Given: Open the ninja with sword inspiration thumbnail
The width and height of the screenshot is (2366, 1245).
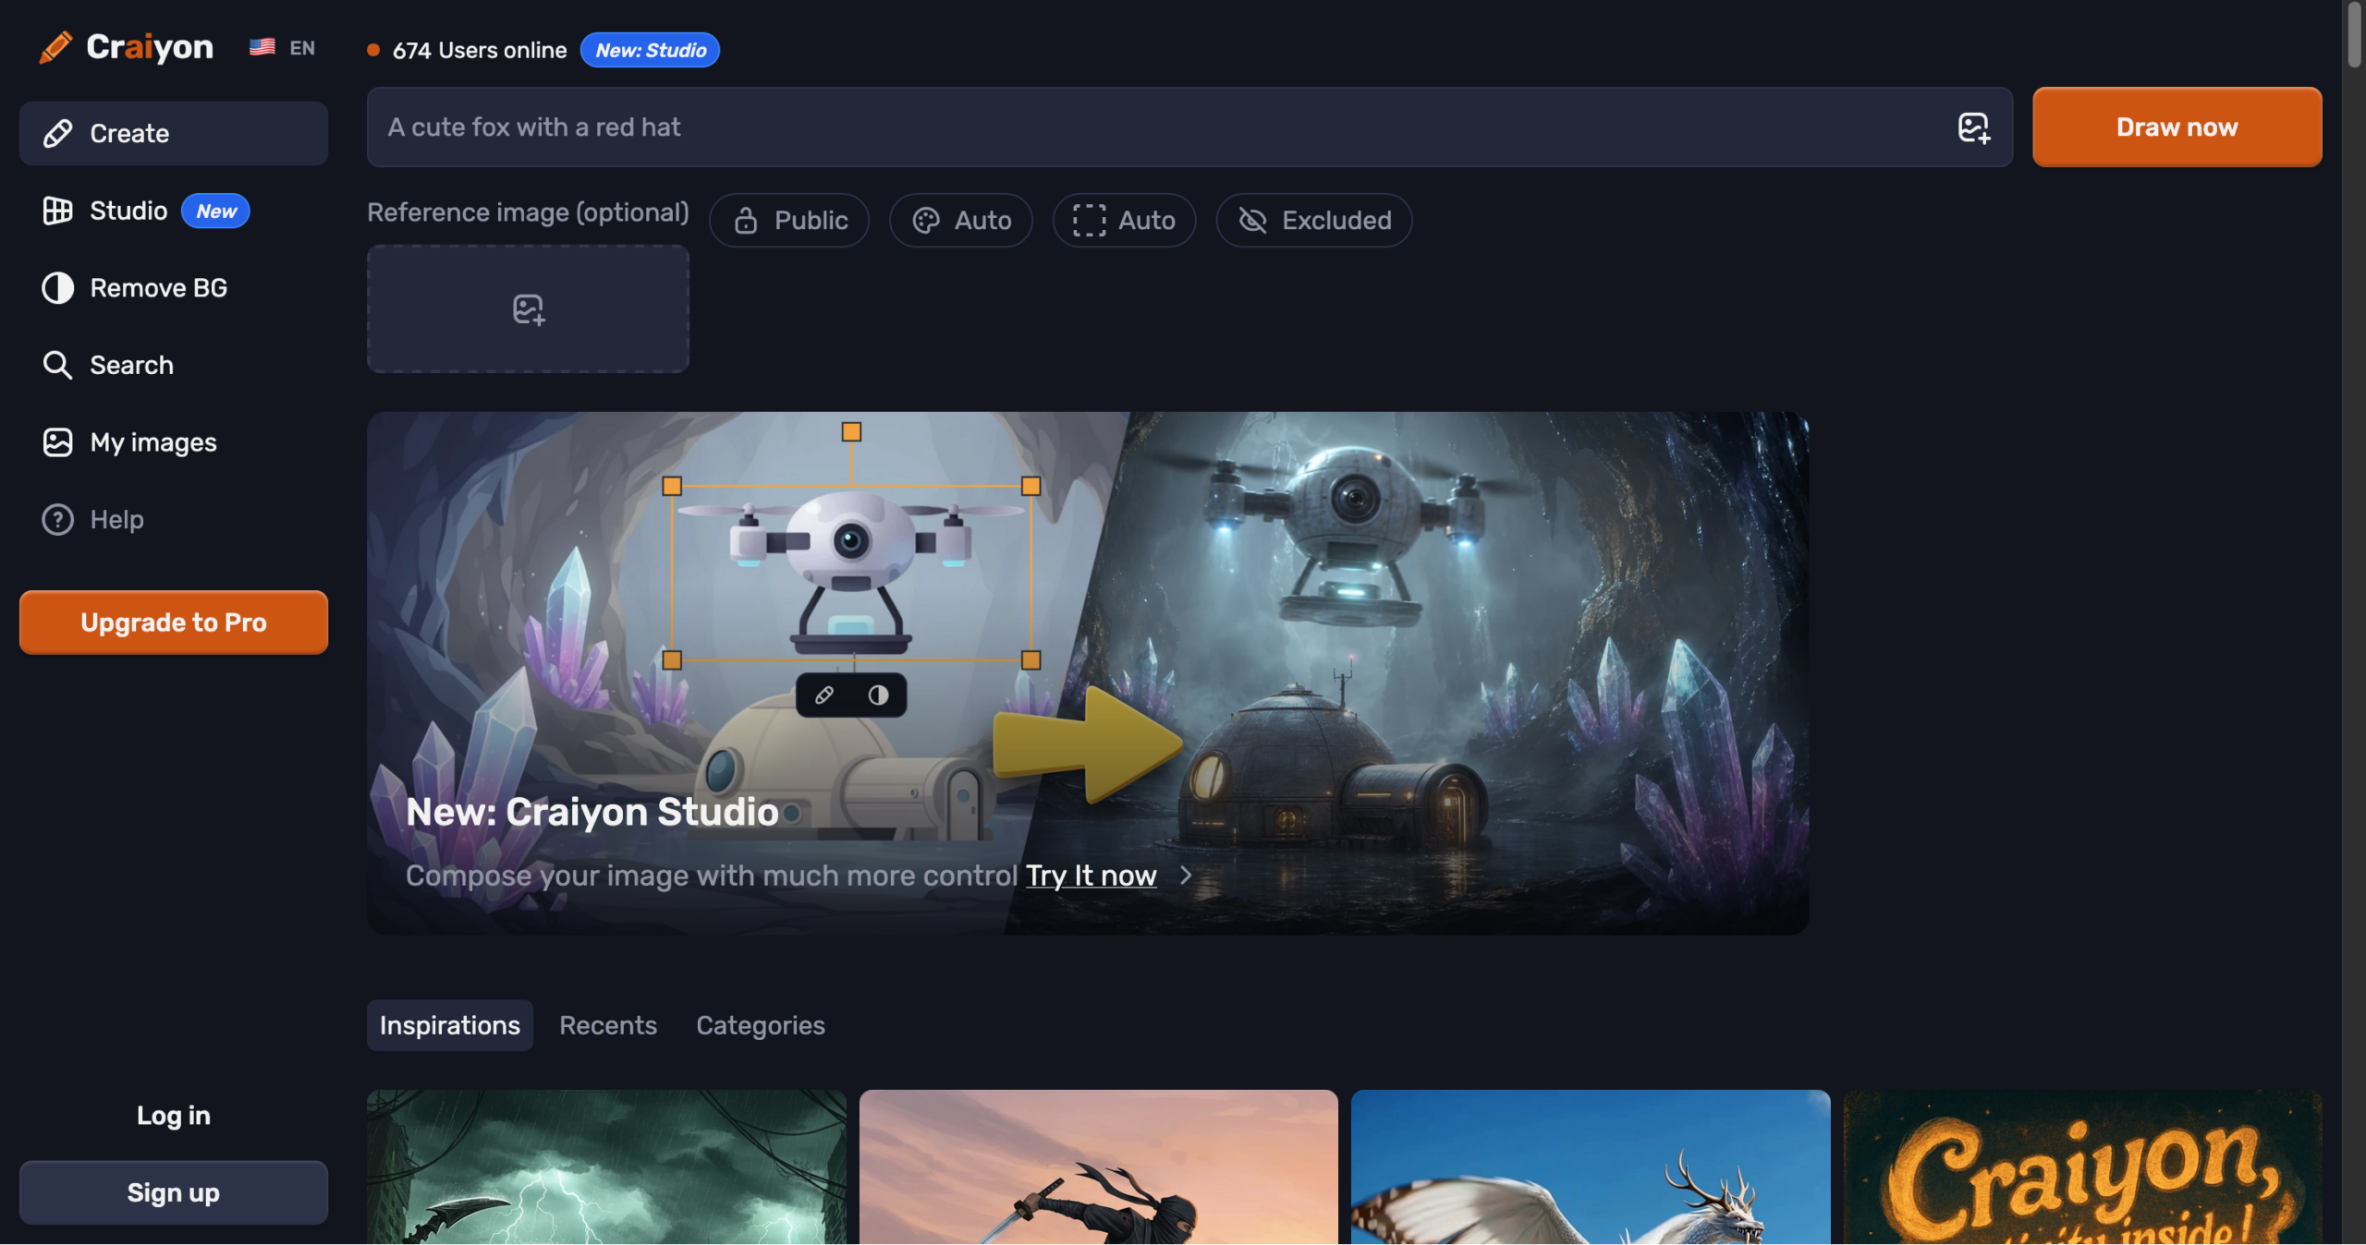Looking at the screenshot, I should coord(1099,1167).
